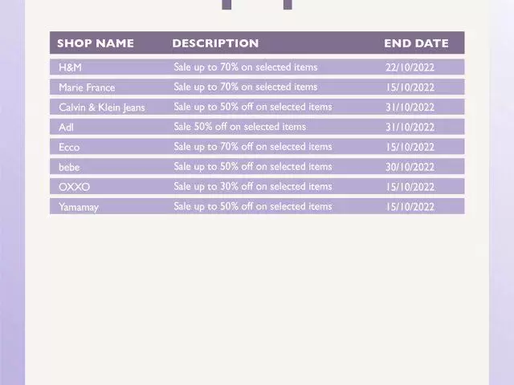Click Yamamay's 15/10/2022 end date

tap(410, 207)
